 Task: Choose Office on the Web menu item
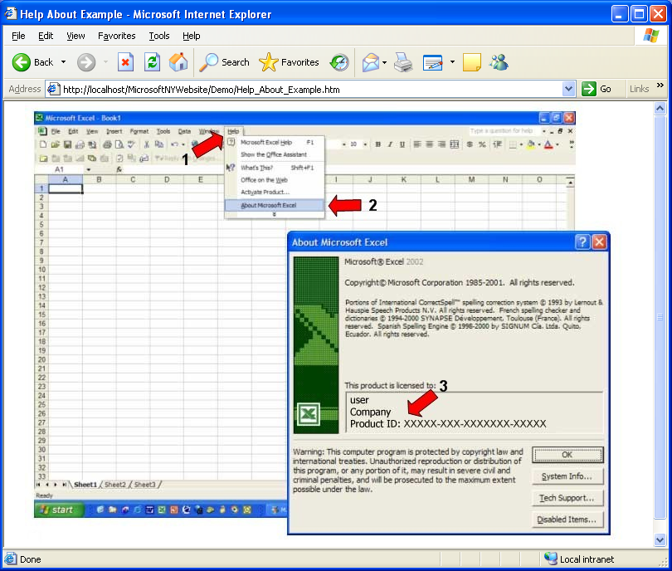pyautogui.click(x=275, y=180)
